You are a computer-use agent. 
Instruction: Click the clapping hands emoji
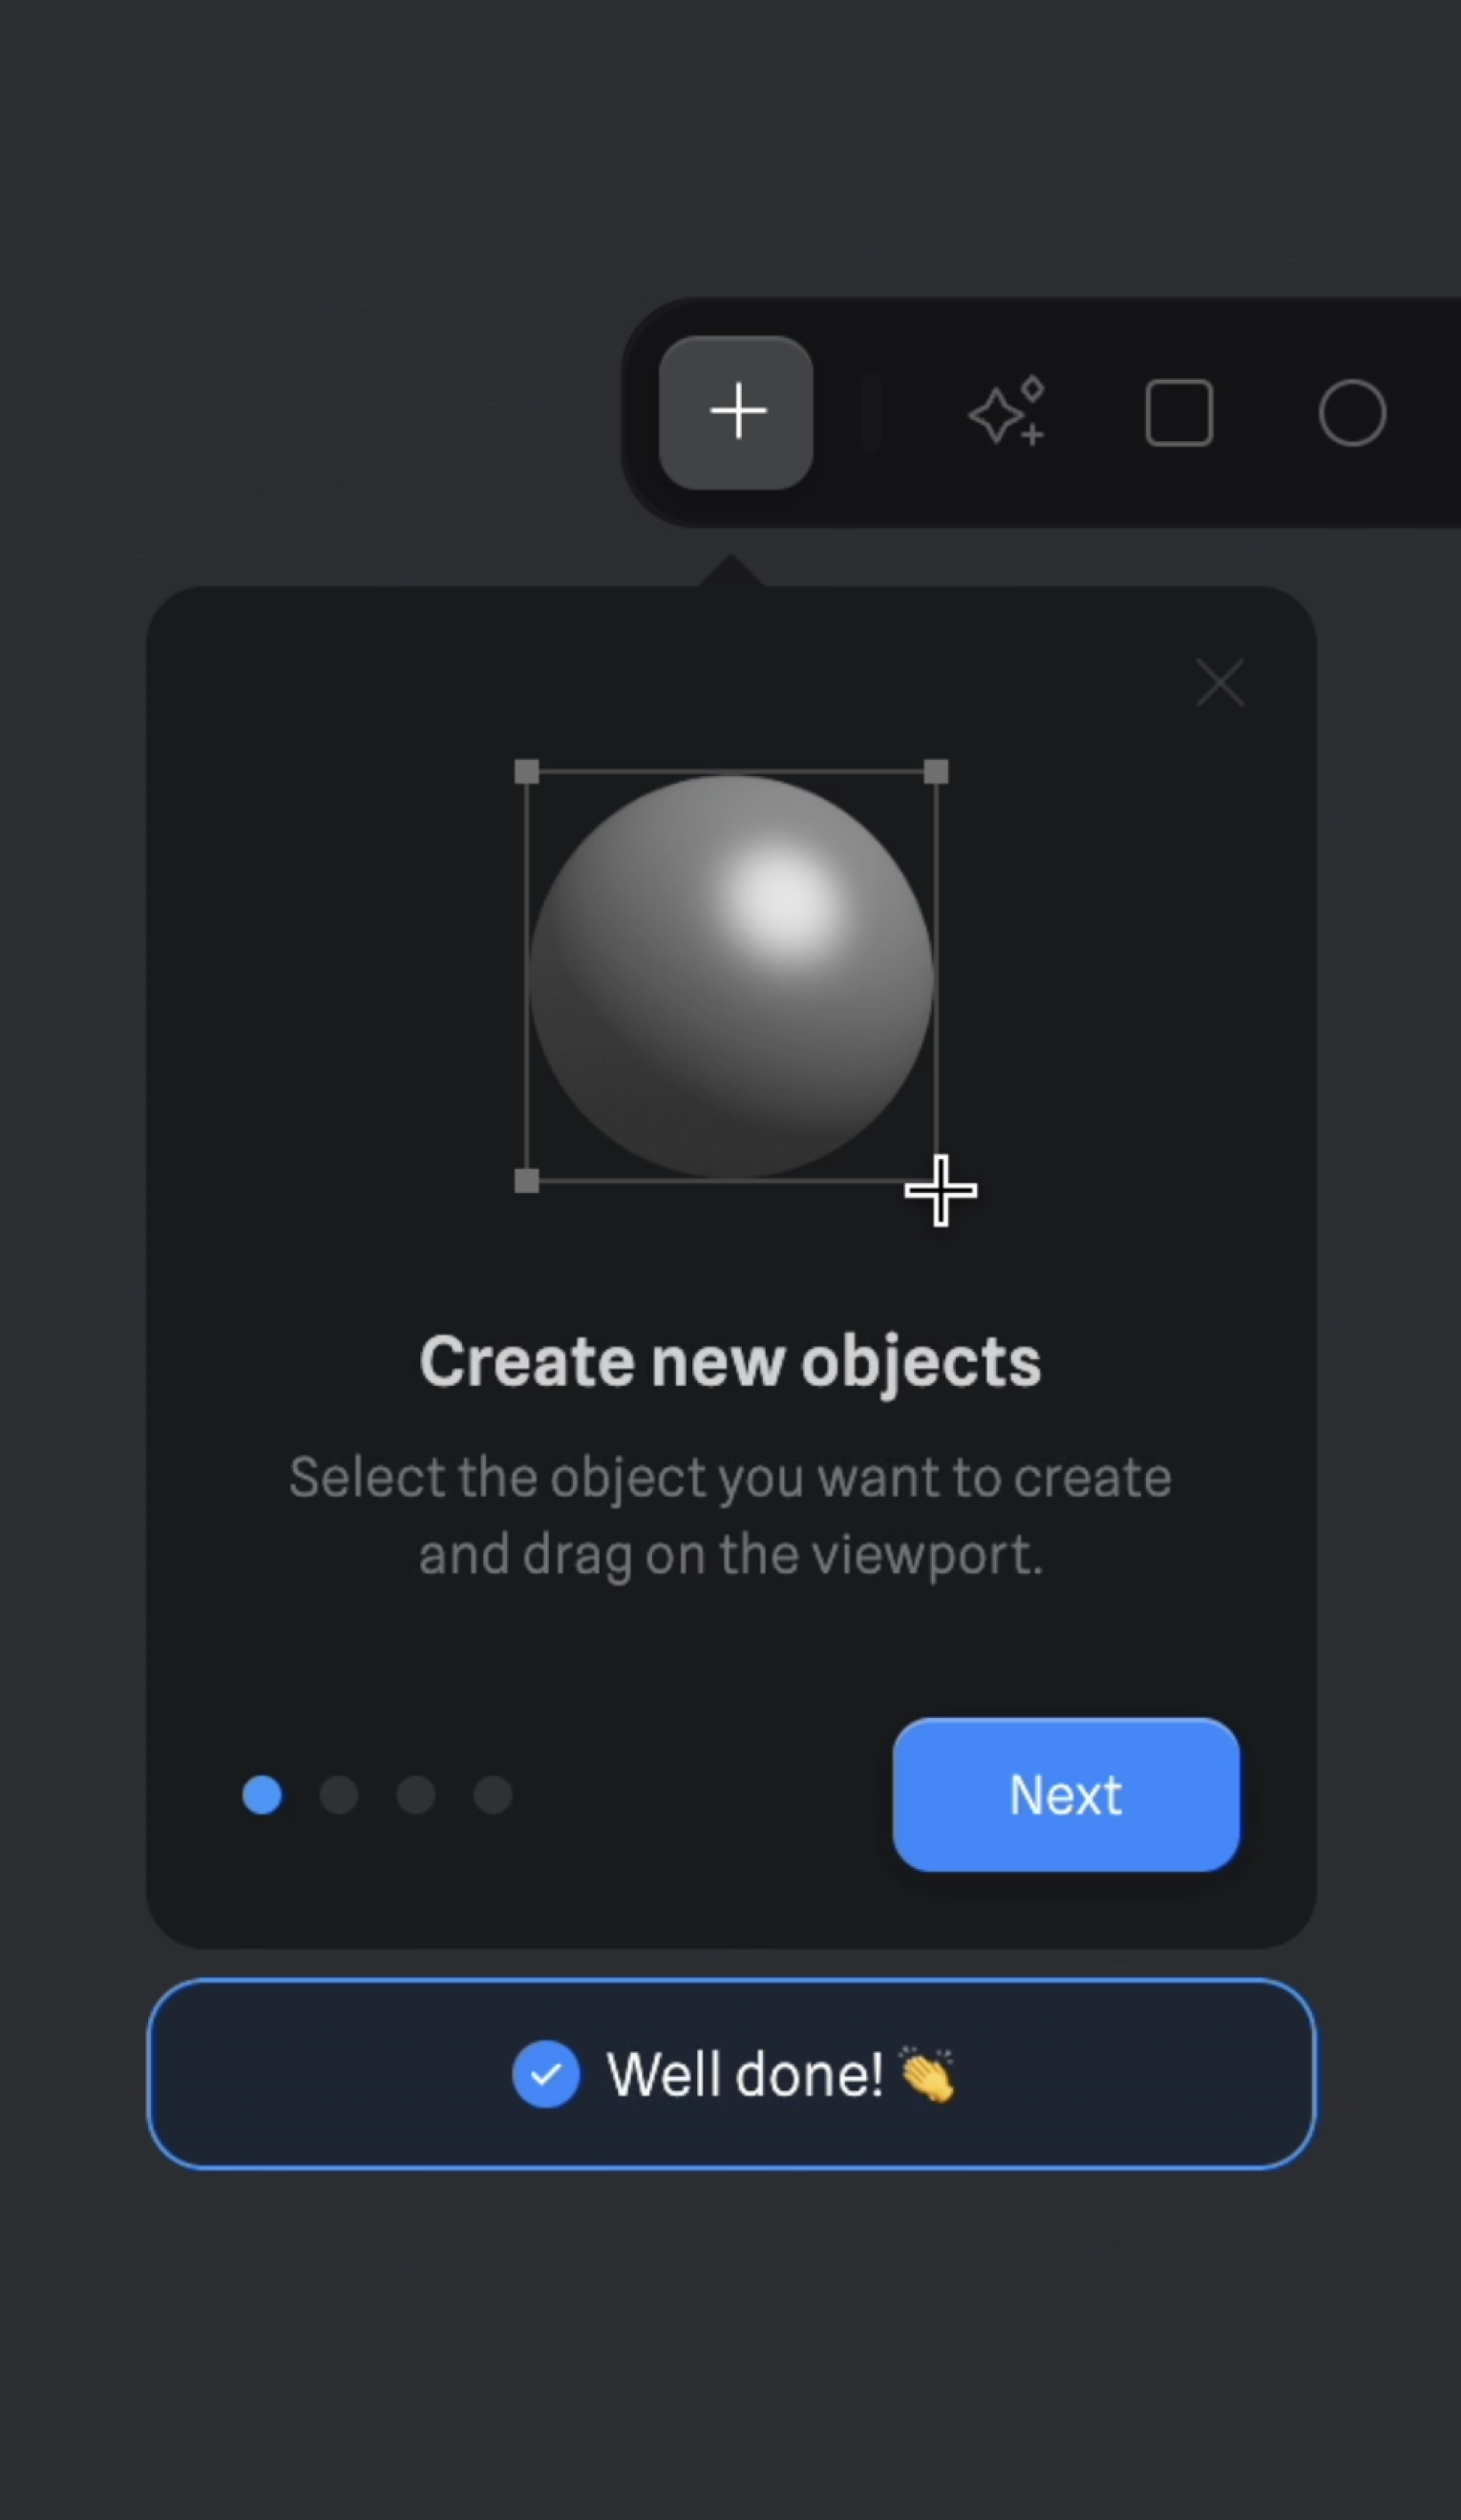click(927, 2075)
